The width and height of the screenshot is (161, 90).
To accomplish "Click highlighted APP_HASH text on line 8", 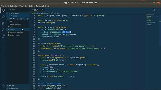I will point(66,32).
